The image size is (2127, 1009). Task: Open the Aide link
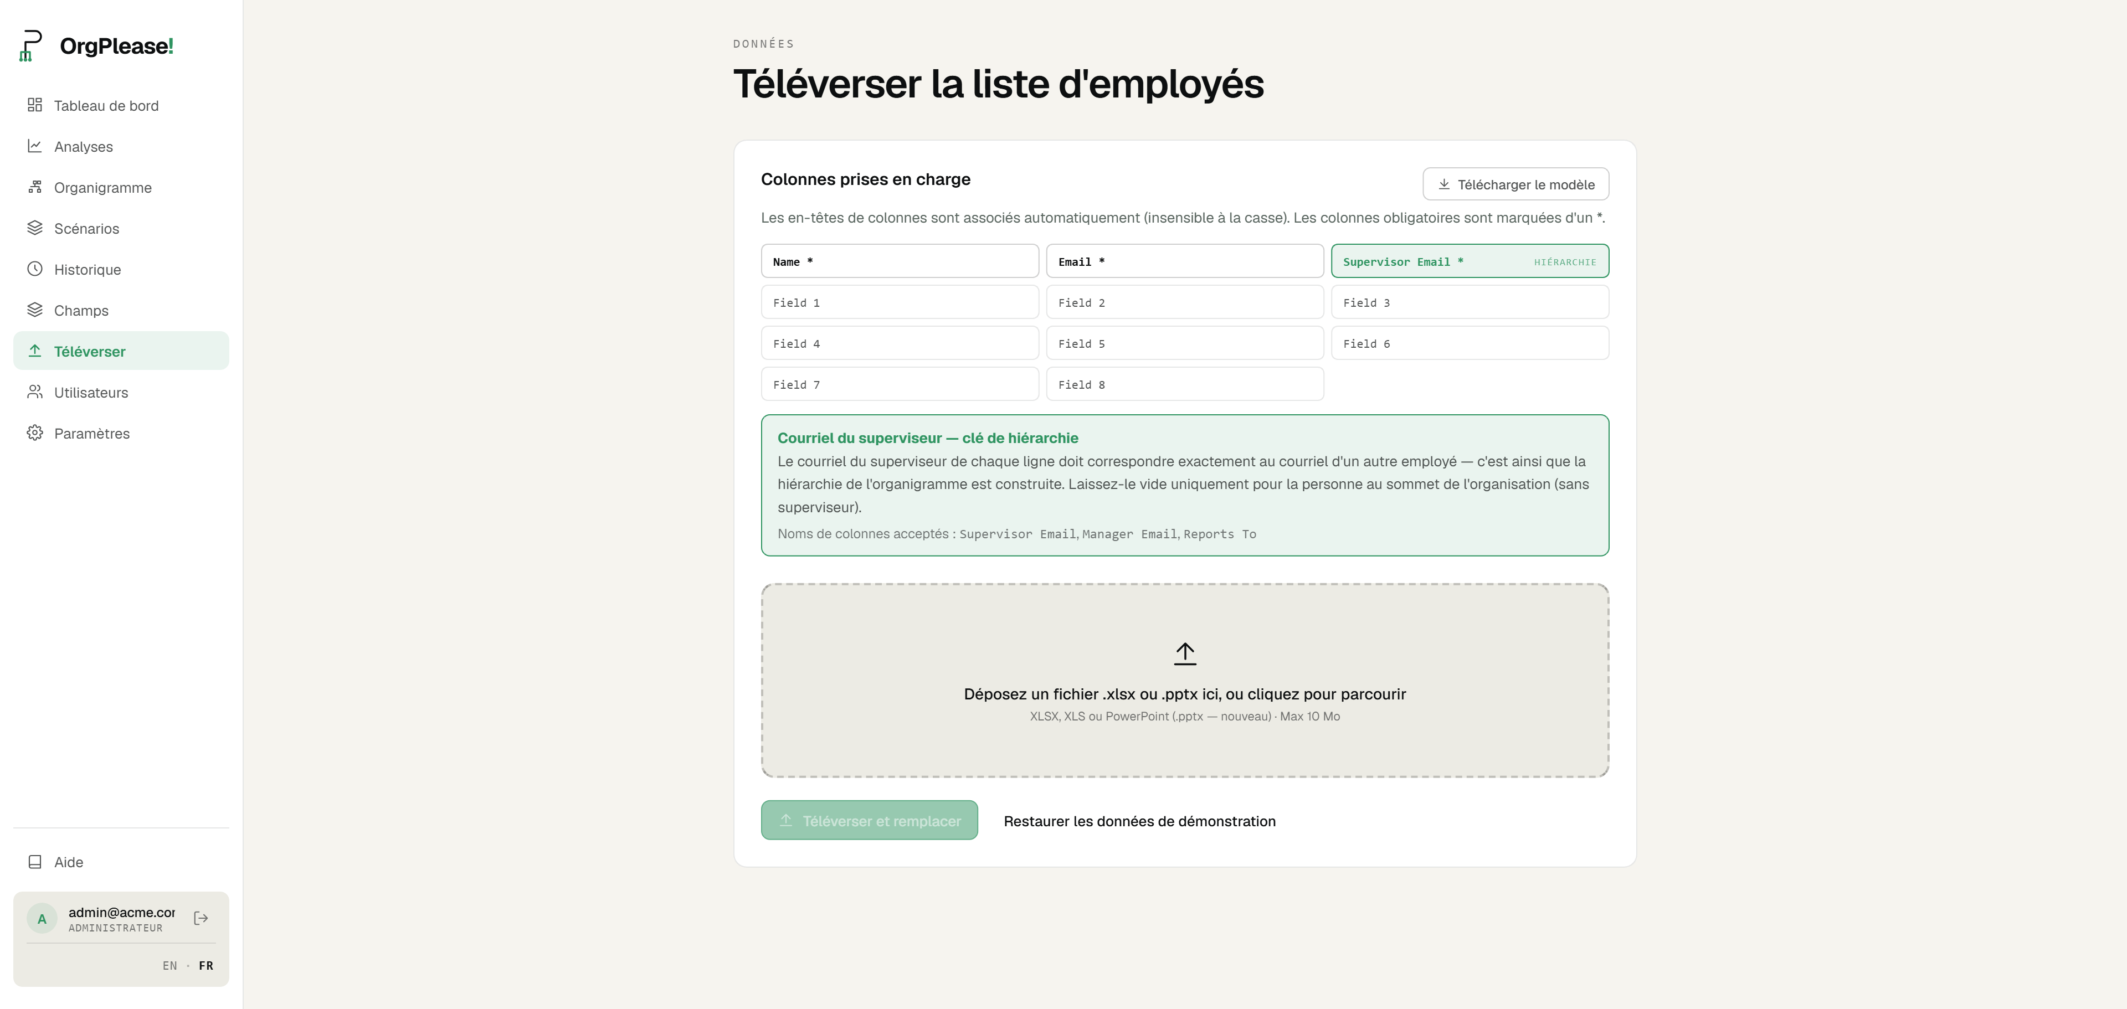[x=121, y=862]
